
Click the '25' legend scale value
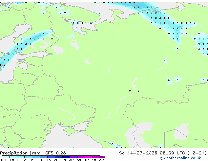tap(64, 160)
